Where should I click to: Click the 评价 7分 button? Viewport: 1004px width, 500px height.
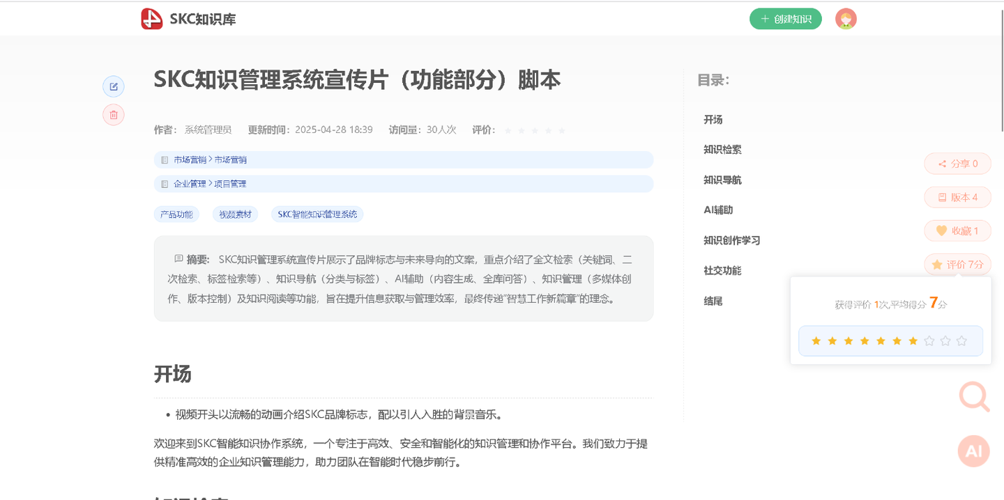coord(957,264)
